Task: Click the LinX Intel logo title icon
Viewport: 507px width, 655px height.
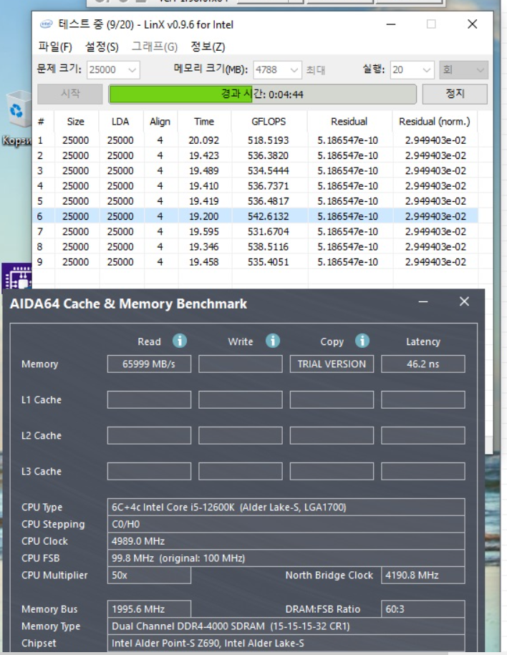Action: pos(46,24)
